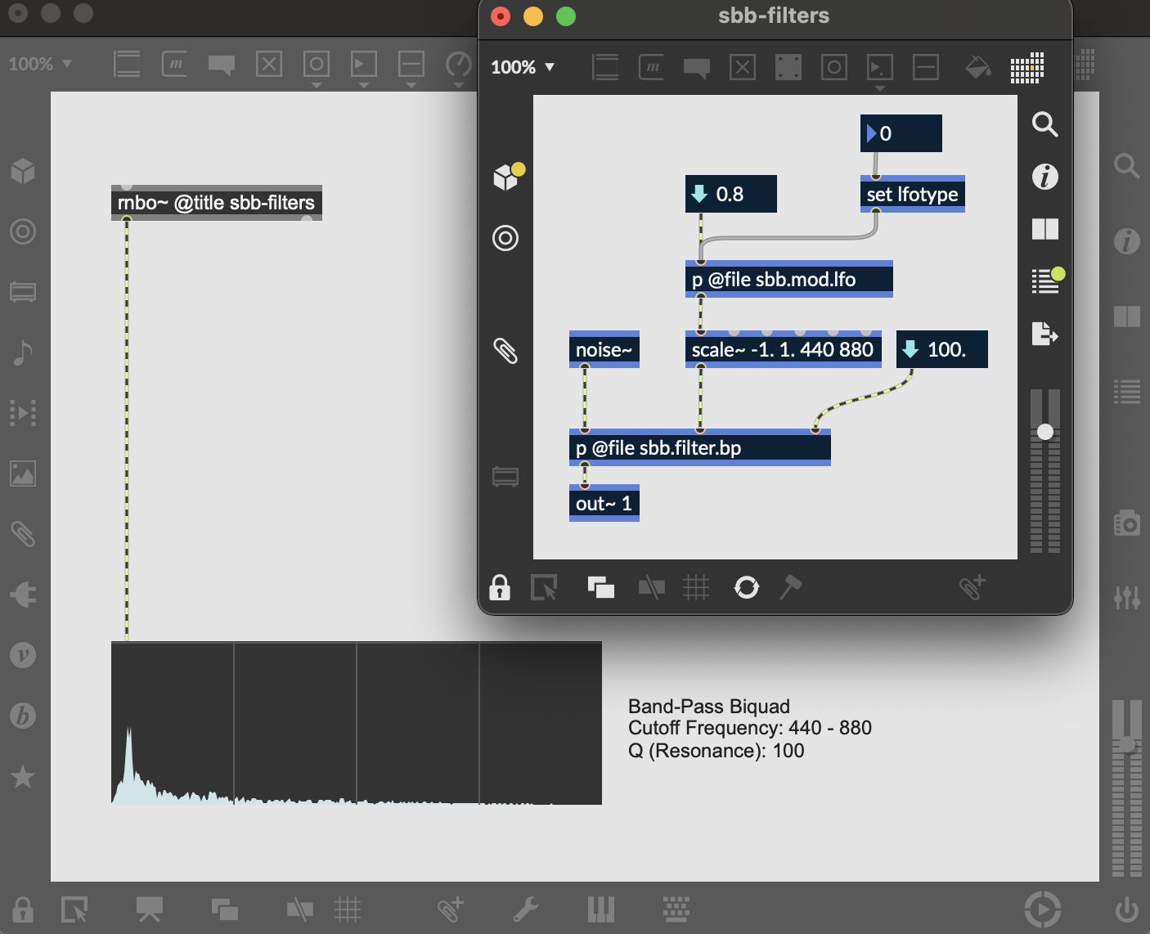Toggle grid display in sbb-filters bottom bar

pyautogui.click(x=696, y=587)
